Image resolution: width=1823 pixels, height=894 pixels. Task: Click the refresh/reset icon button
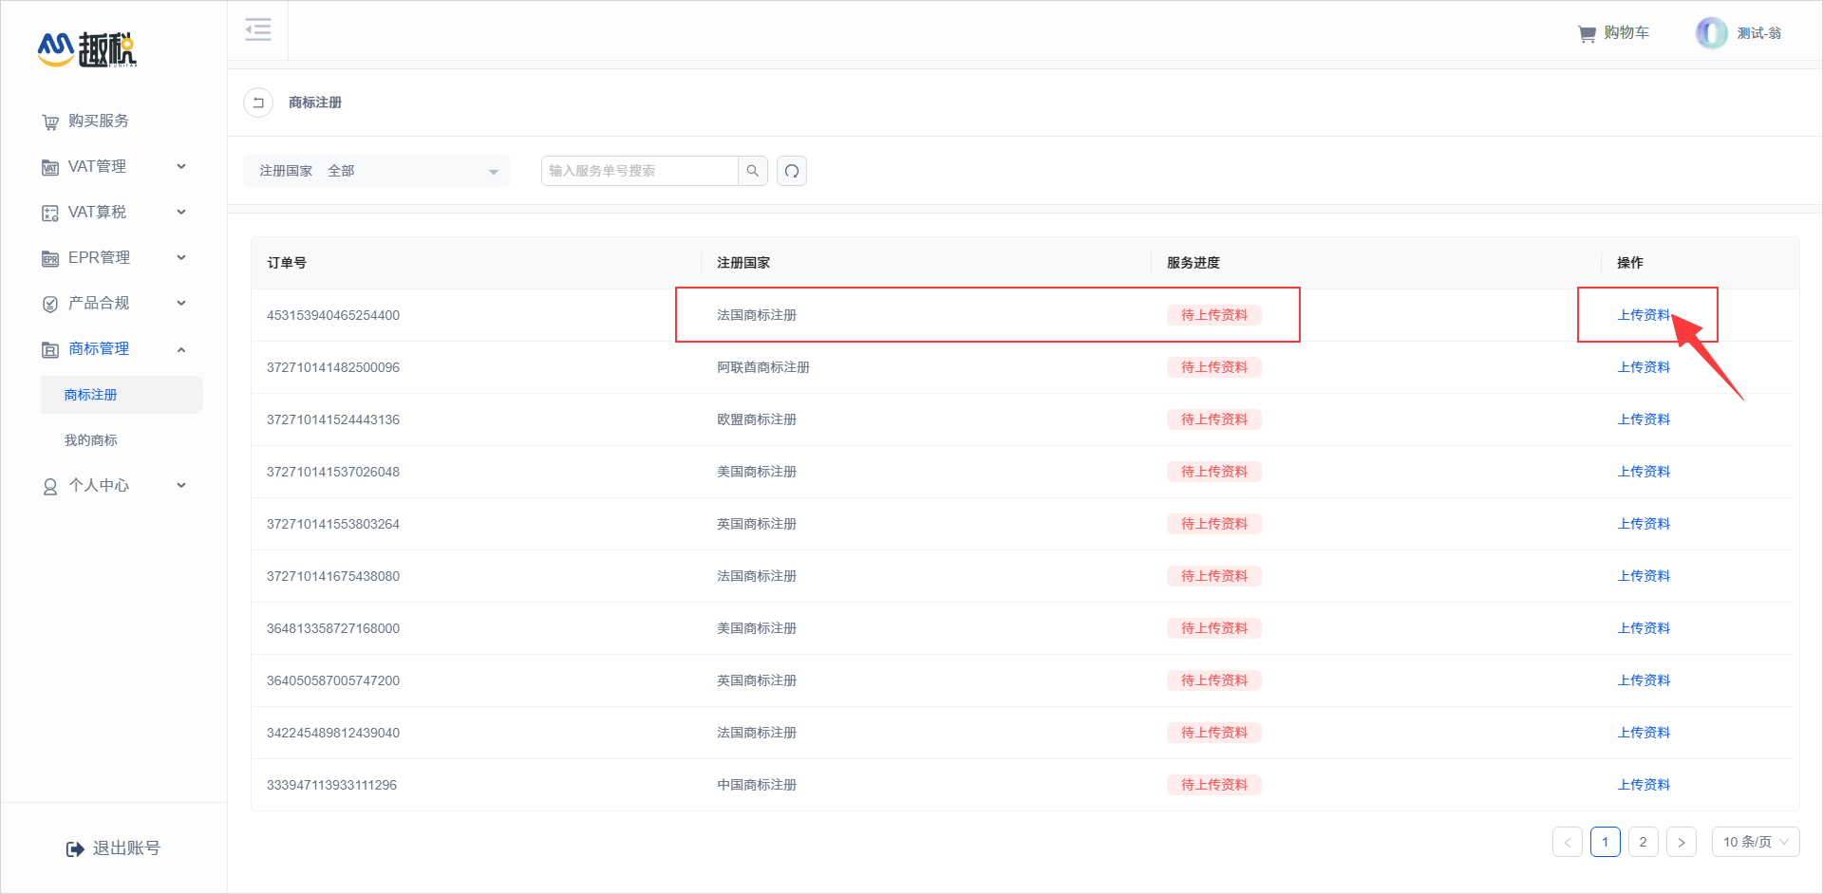point(792,171)
